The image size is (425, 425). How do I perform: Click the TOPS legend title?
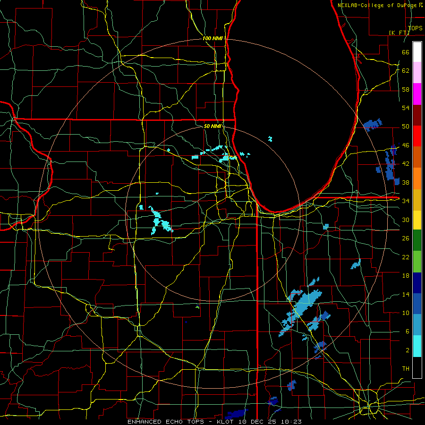pos(415,28)
